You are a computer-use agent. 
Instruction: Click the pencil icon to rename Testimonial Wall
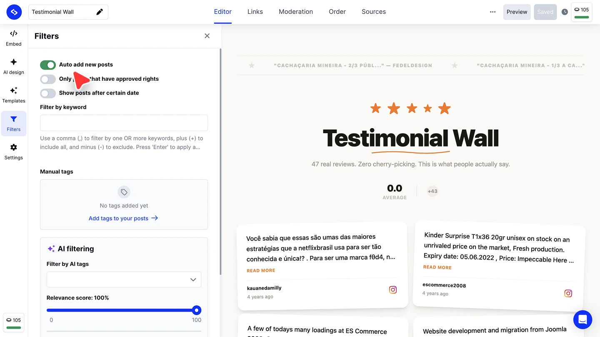pyautogui.click(x=100, y=12)
